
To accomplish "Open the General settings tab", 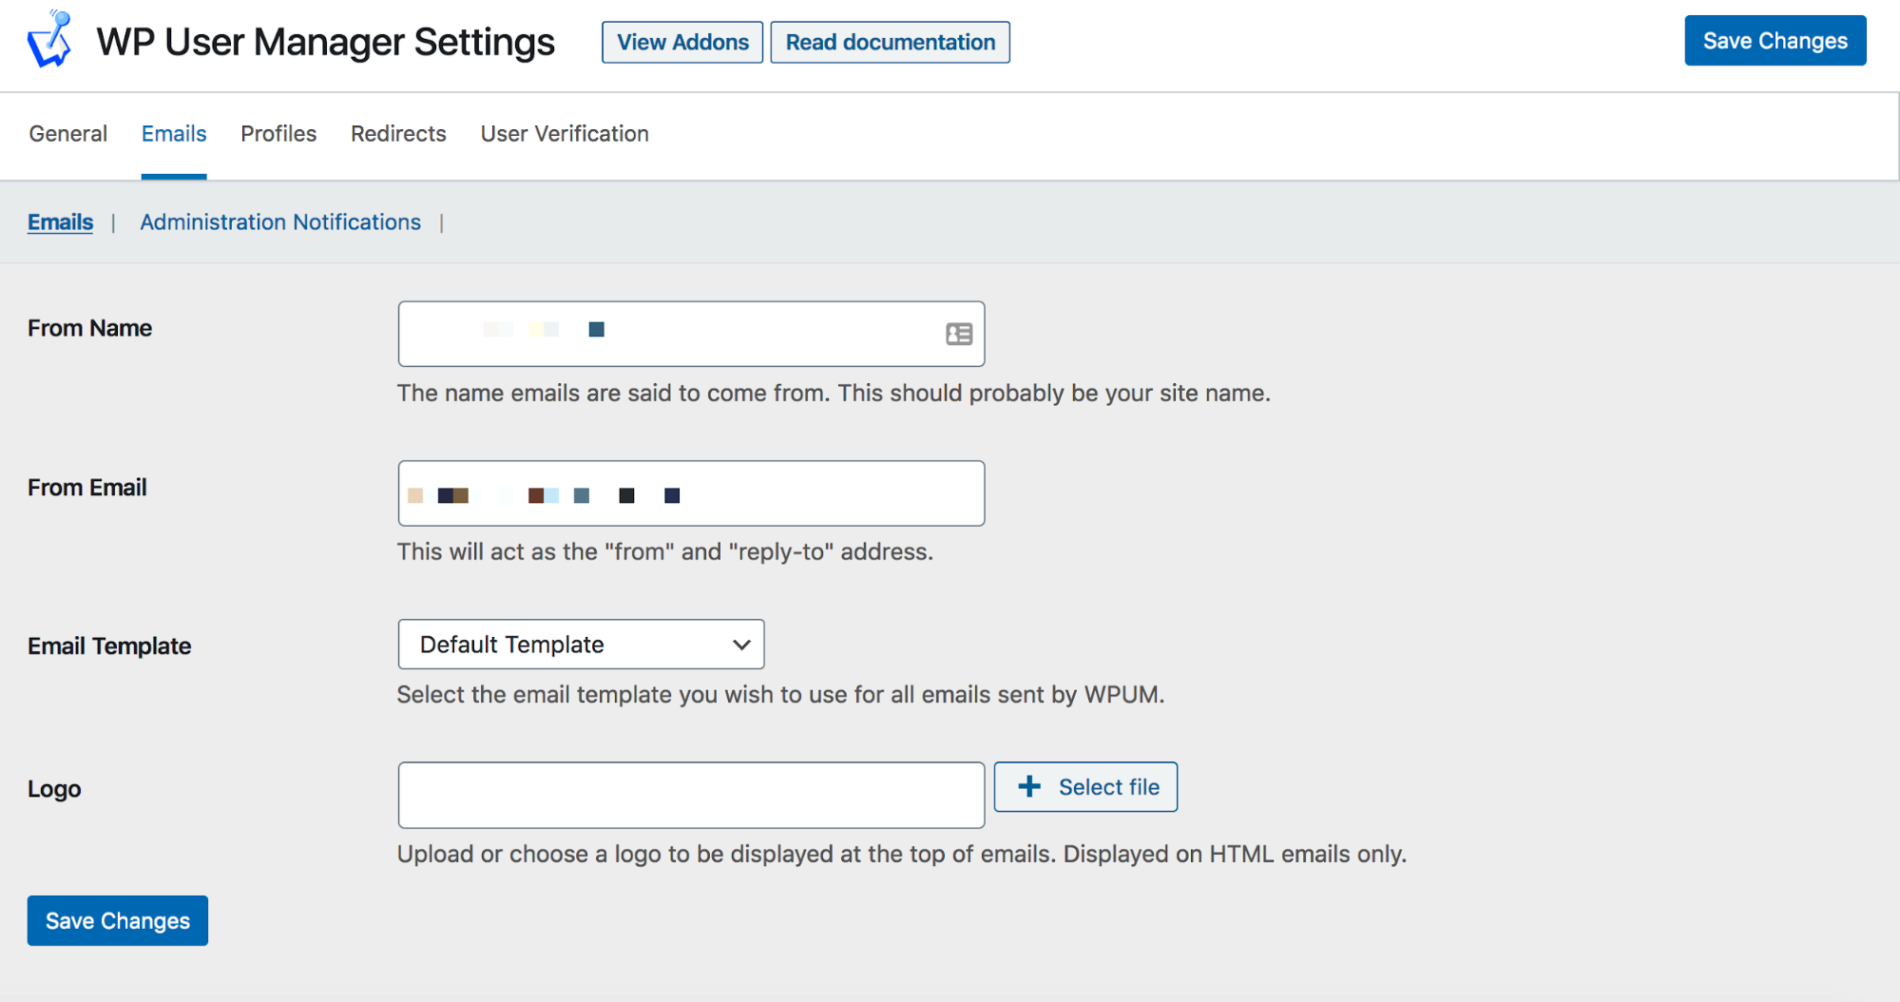I will [68, 134].
